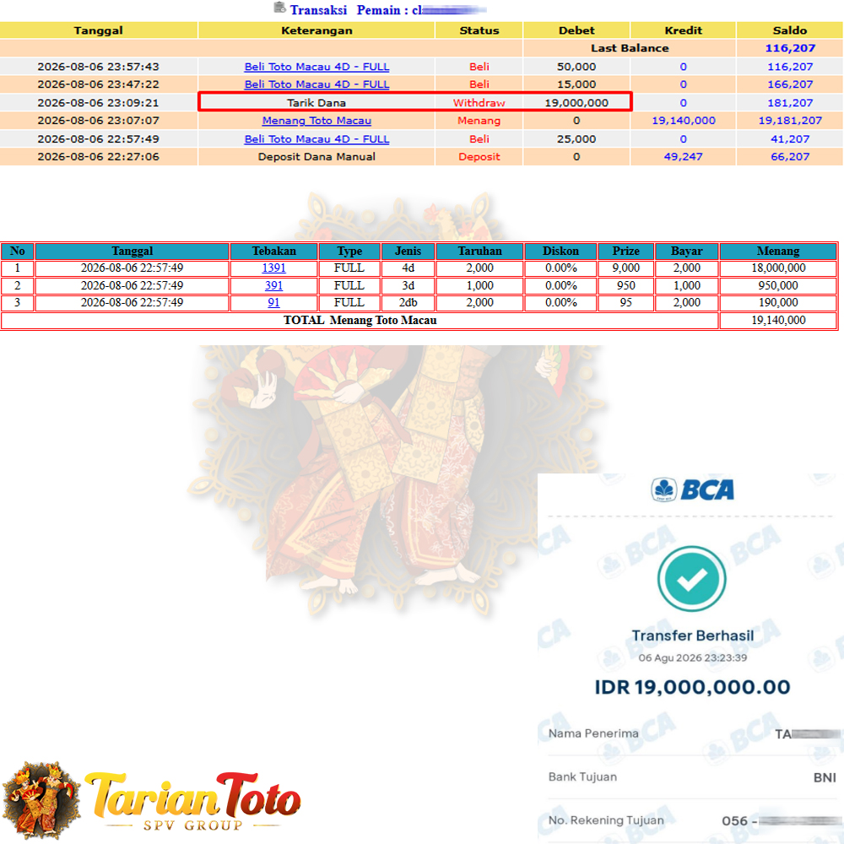Click the Menang status cell
Viewport: 844px width, 844px height.
click(479, 121)
